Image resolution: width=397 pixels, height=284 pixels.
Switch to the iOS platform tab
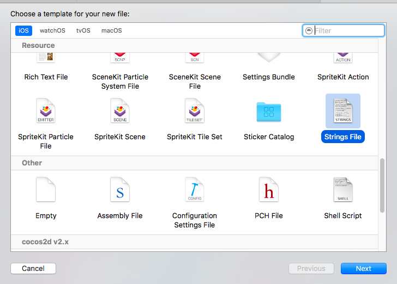(23, 30)
